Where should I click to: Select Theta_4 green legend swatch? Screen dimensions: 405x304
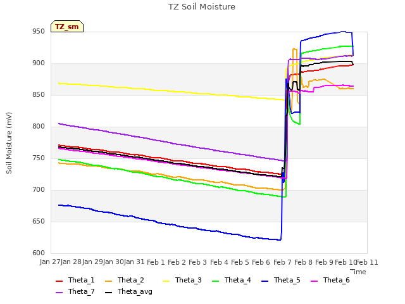coord(215,281)
